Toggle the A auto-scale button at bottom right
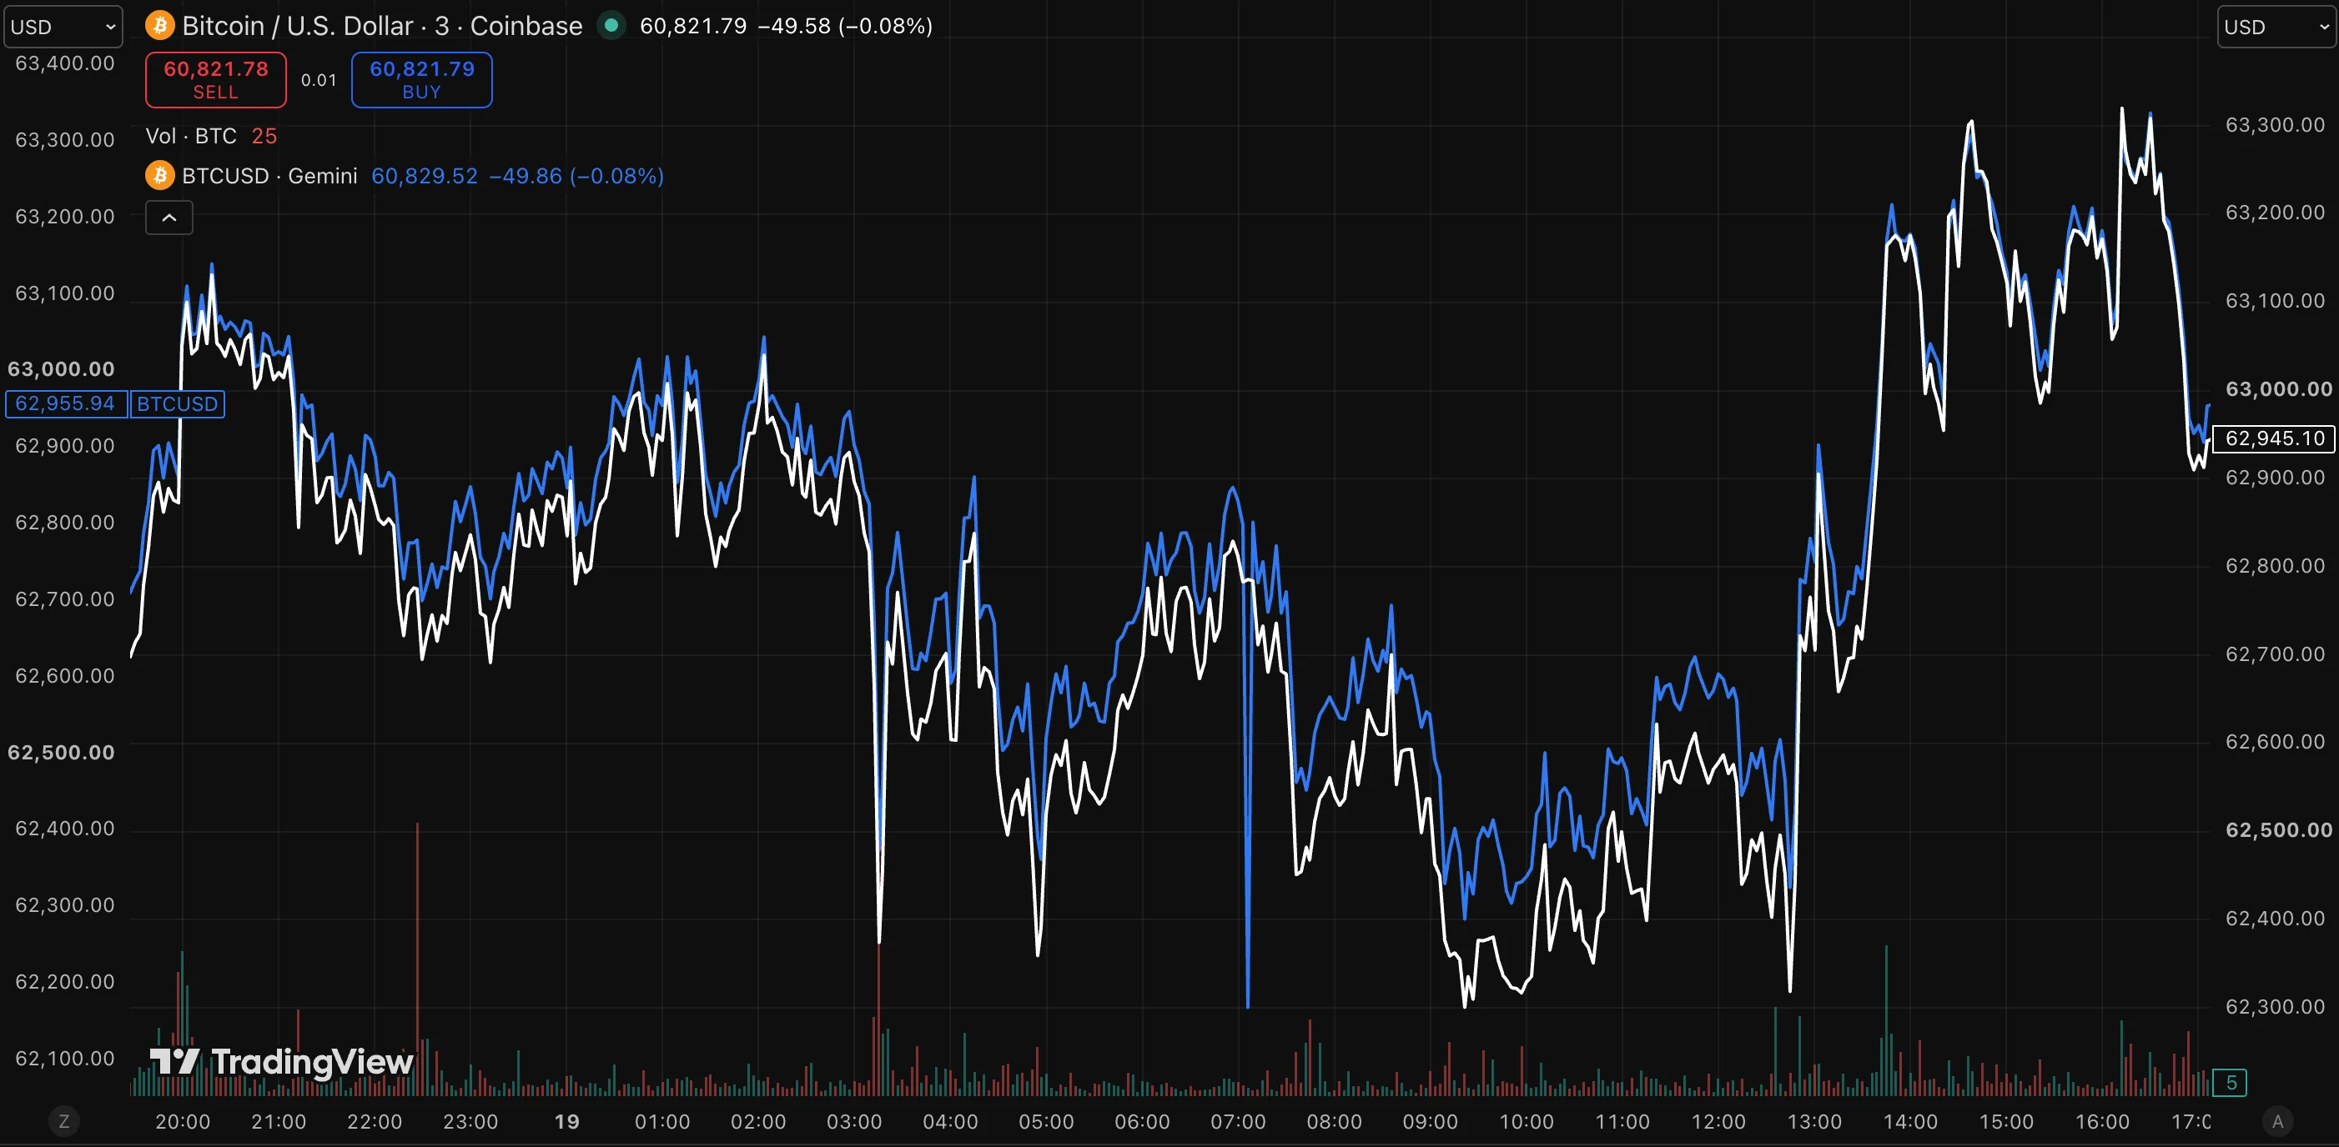 [2277, 1122]
